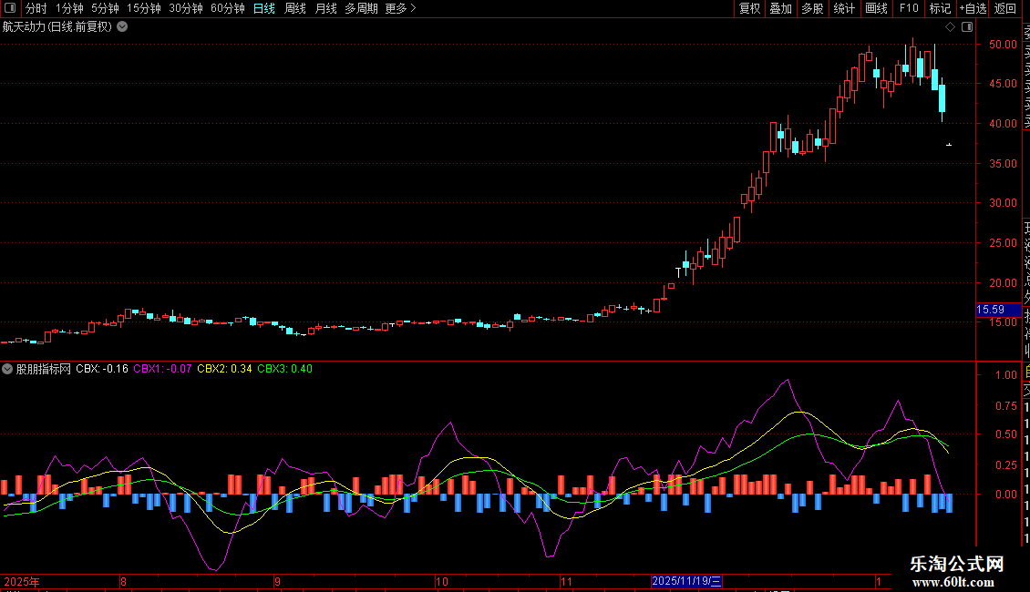Click the 25.00 price axis label

pyautogui.click(x=1003, y=243)
